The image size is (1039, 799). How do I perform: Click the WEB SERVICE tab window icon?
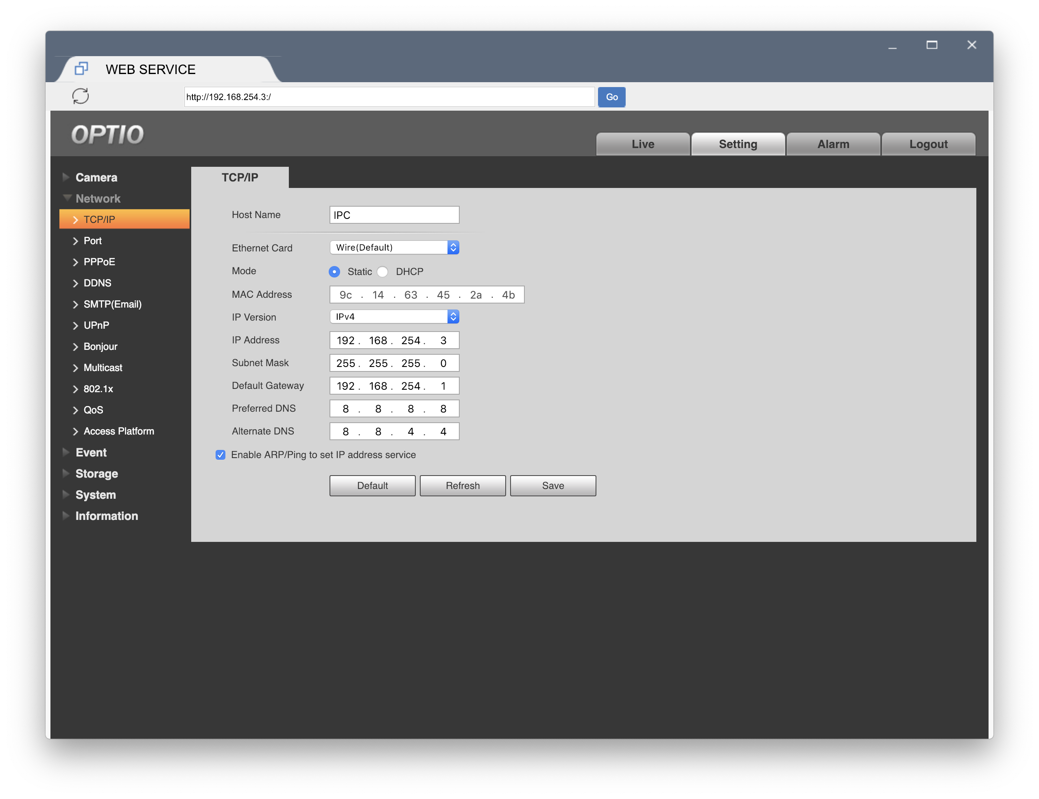[81, 69]
